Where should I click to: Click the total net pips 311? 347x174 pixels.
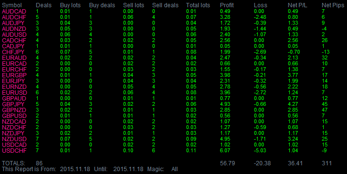327,163
